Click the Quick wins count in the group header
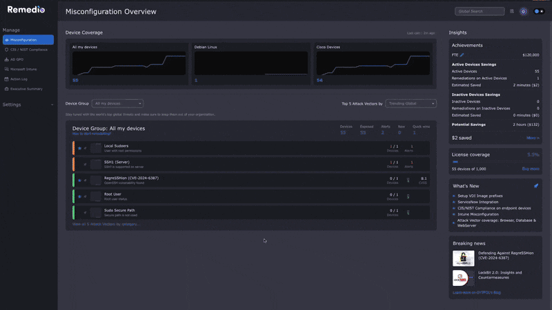552x310 pixels. [415, 132]
